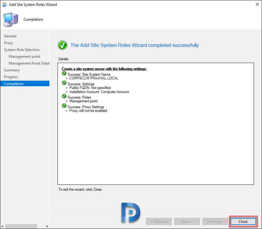Click the wizard title bar icon
This screenshot has width=262, height=229.
coord(5,5)
